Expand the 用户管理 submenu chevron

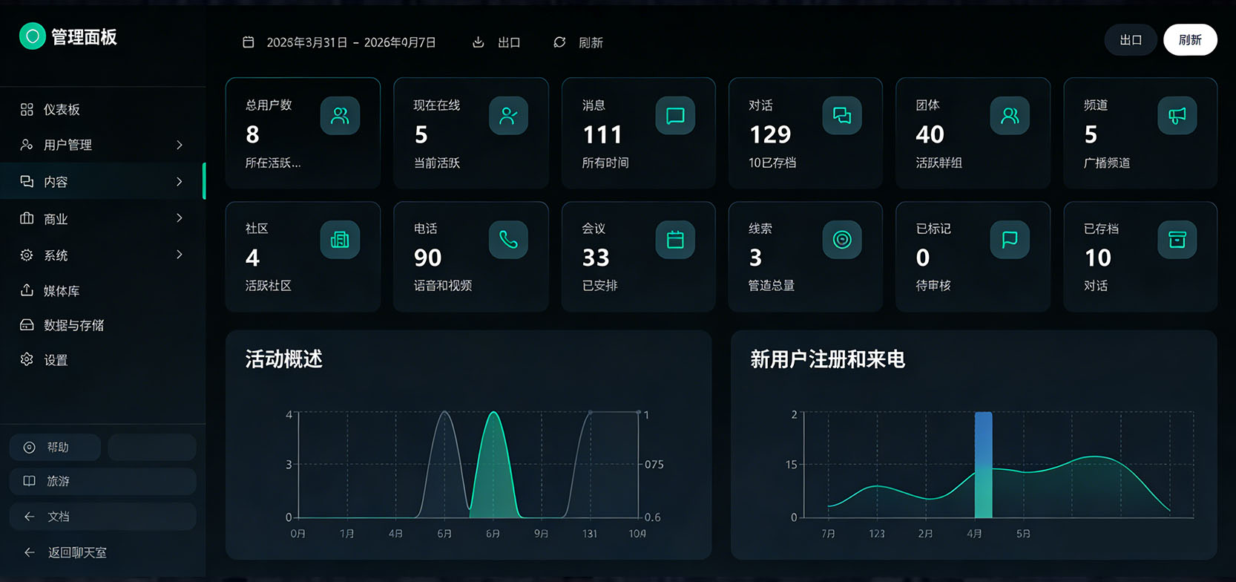click(180, 145)
